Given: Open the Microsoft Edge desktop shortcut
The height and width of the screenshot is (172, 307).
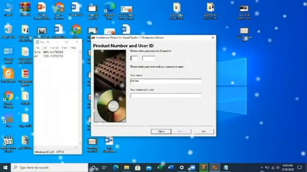Looking at the screenshot, I should click(x=110, y=11).
